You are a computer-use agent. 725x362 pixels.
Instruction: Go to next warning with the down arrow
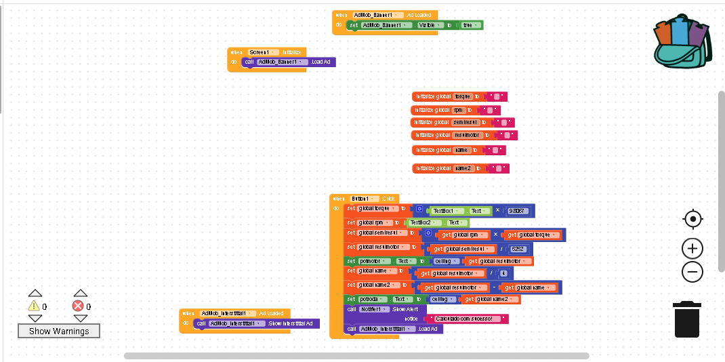(35, 318)
